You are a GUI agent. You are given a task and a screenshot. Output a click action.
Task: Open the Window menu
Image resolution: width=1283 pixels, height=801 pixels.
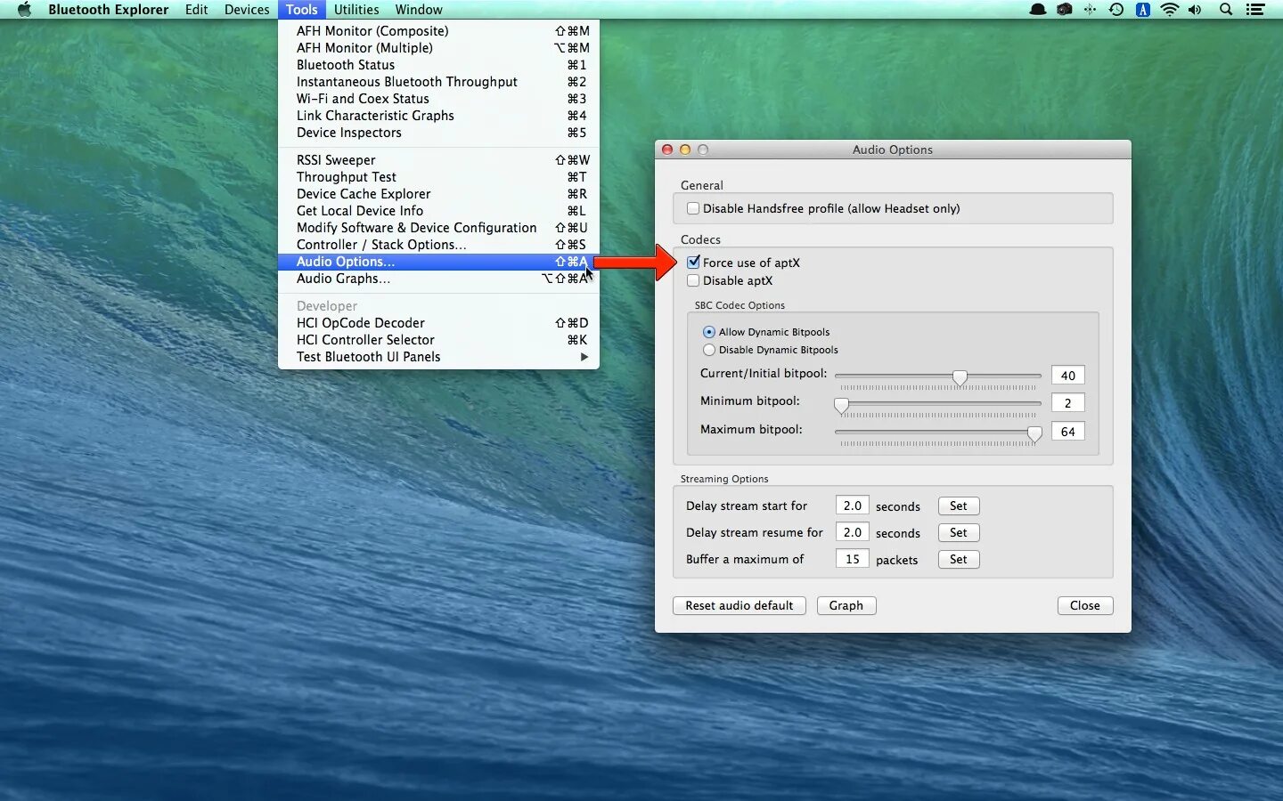(x=419, y=10)
